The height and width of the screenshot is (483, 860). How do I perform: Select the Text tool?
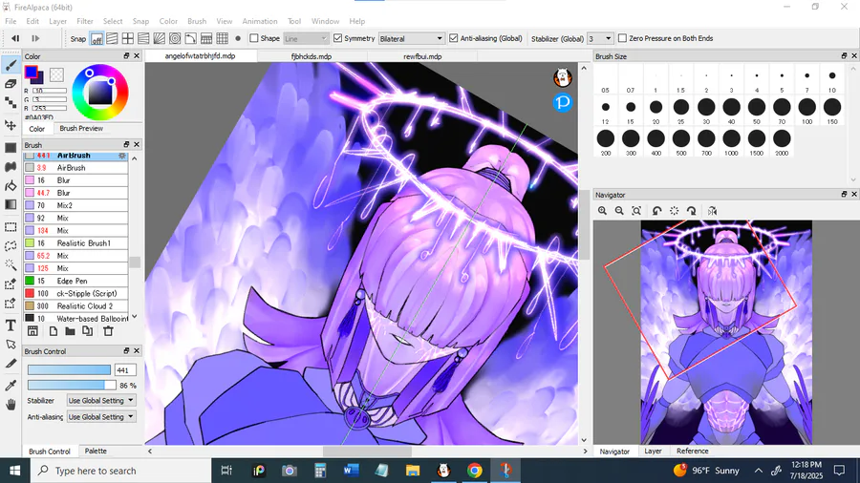pyautogui.click(x=11, y=325)
